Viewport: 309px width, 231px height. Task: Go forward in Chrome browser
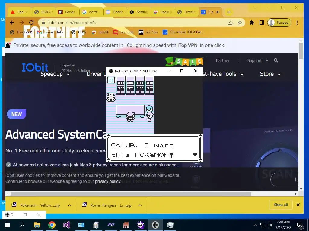22,23
